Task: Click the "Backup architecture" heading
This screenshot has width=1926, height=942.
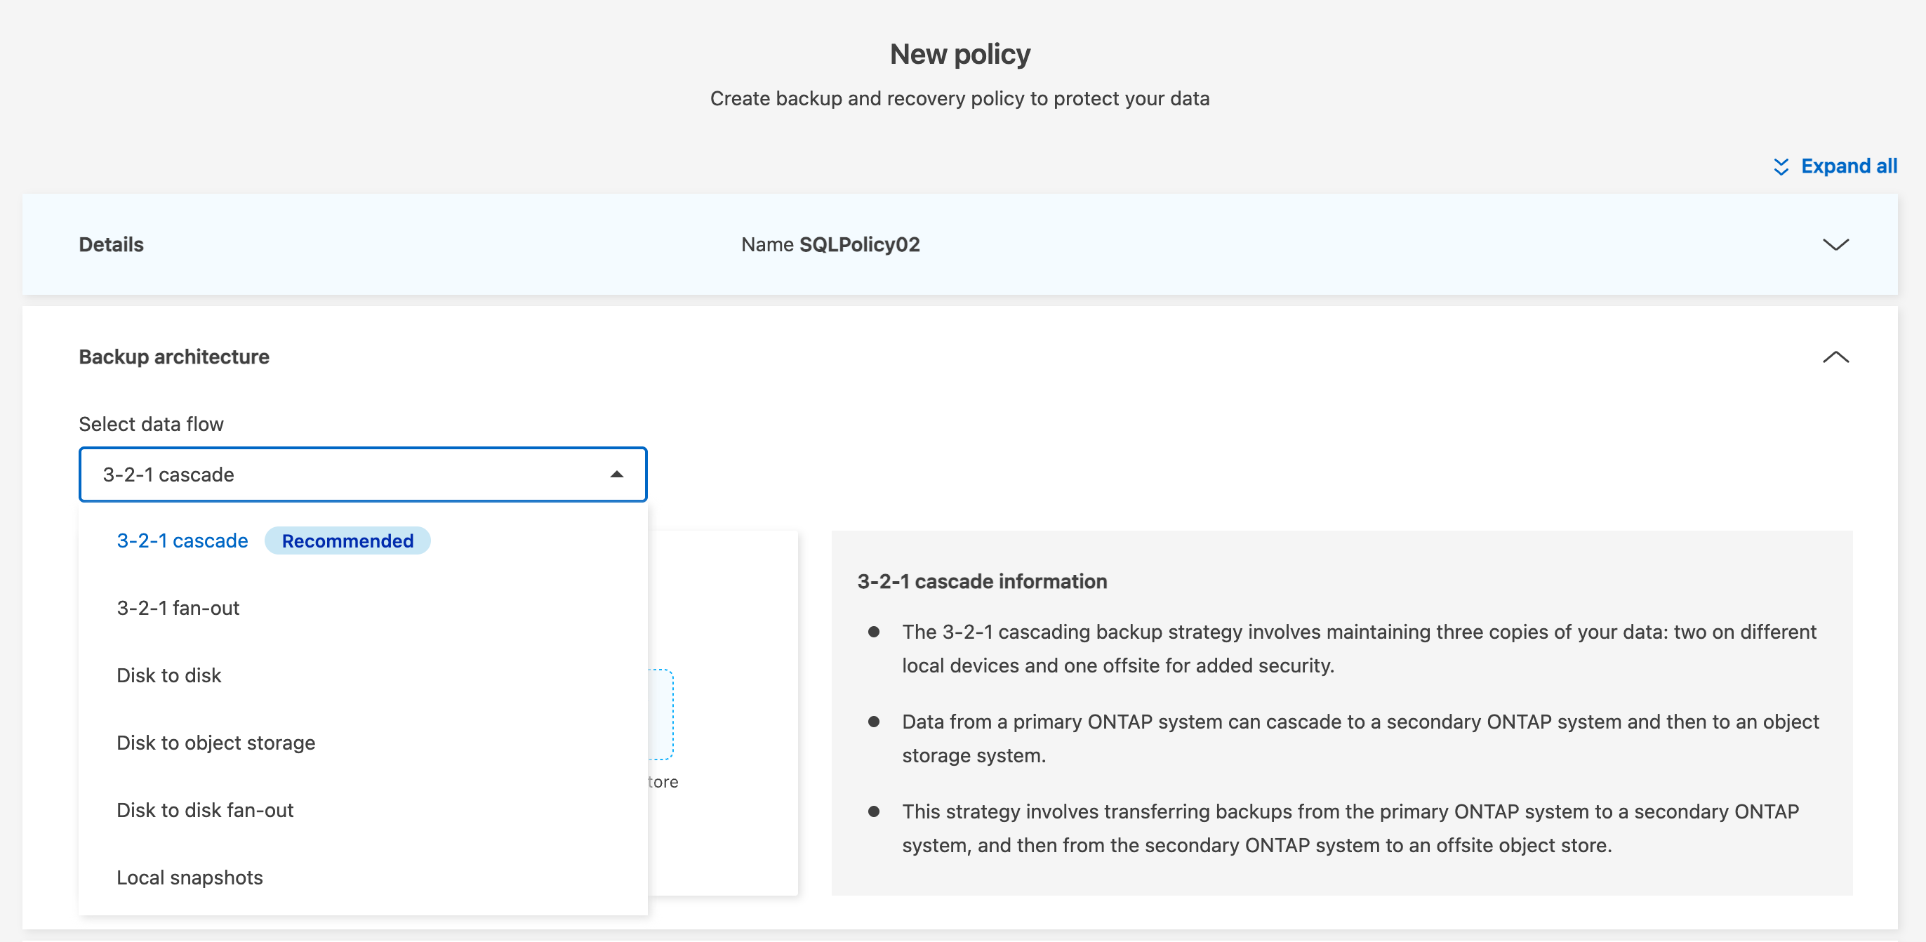Action: click(x=173, y=357)
